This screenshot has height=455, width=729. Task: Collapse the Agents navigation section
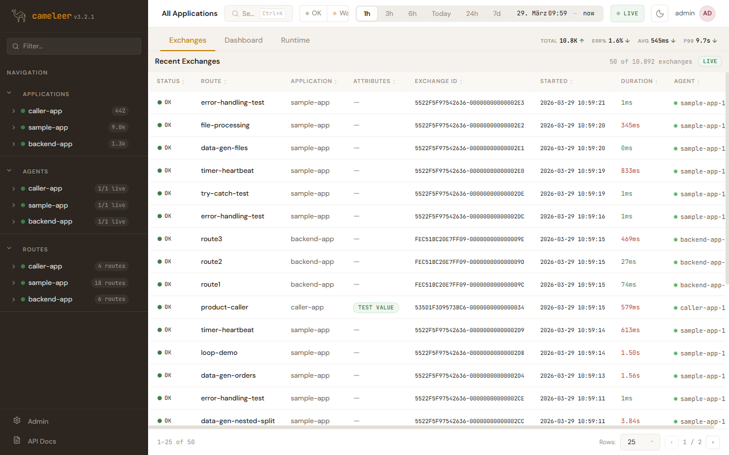9,171
